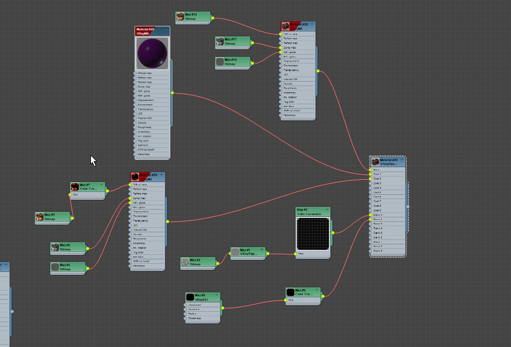The width and height of the screenshot is (511, 347).
Task: Click the output socket of the VRayTriplanar node
Action: [268, 253]
